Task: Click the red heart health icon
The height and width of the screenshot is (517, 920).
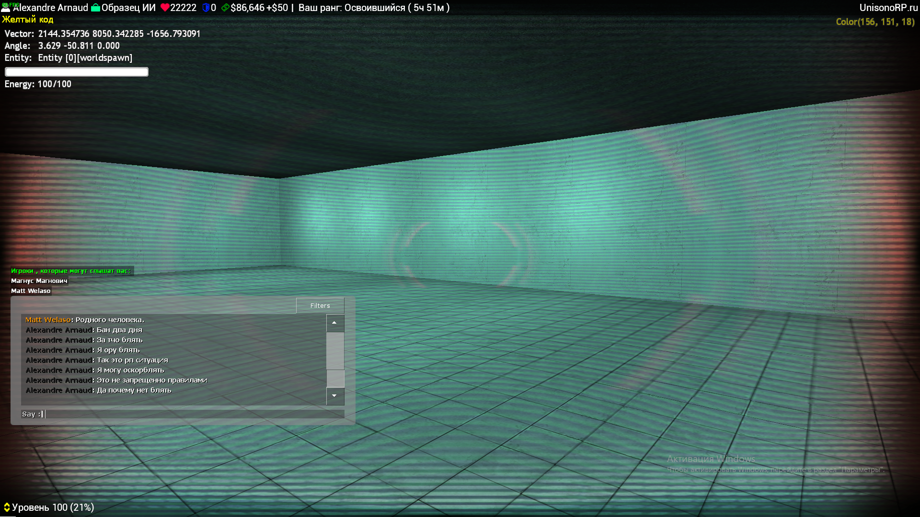Action: tap(165, 8)
